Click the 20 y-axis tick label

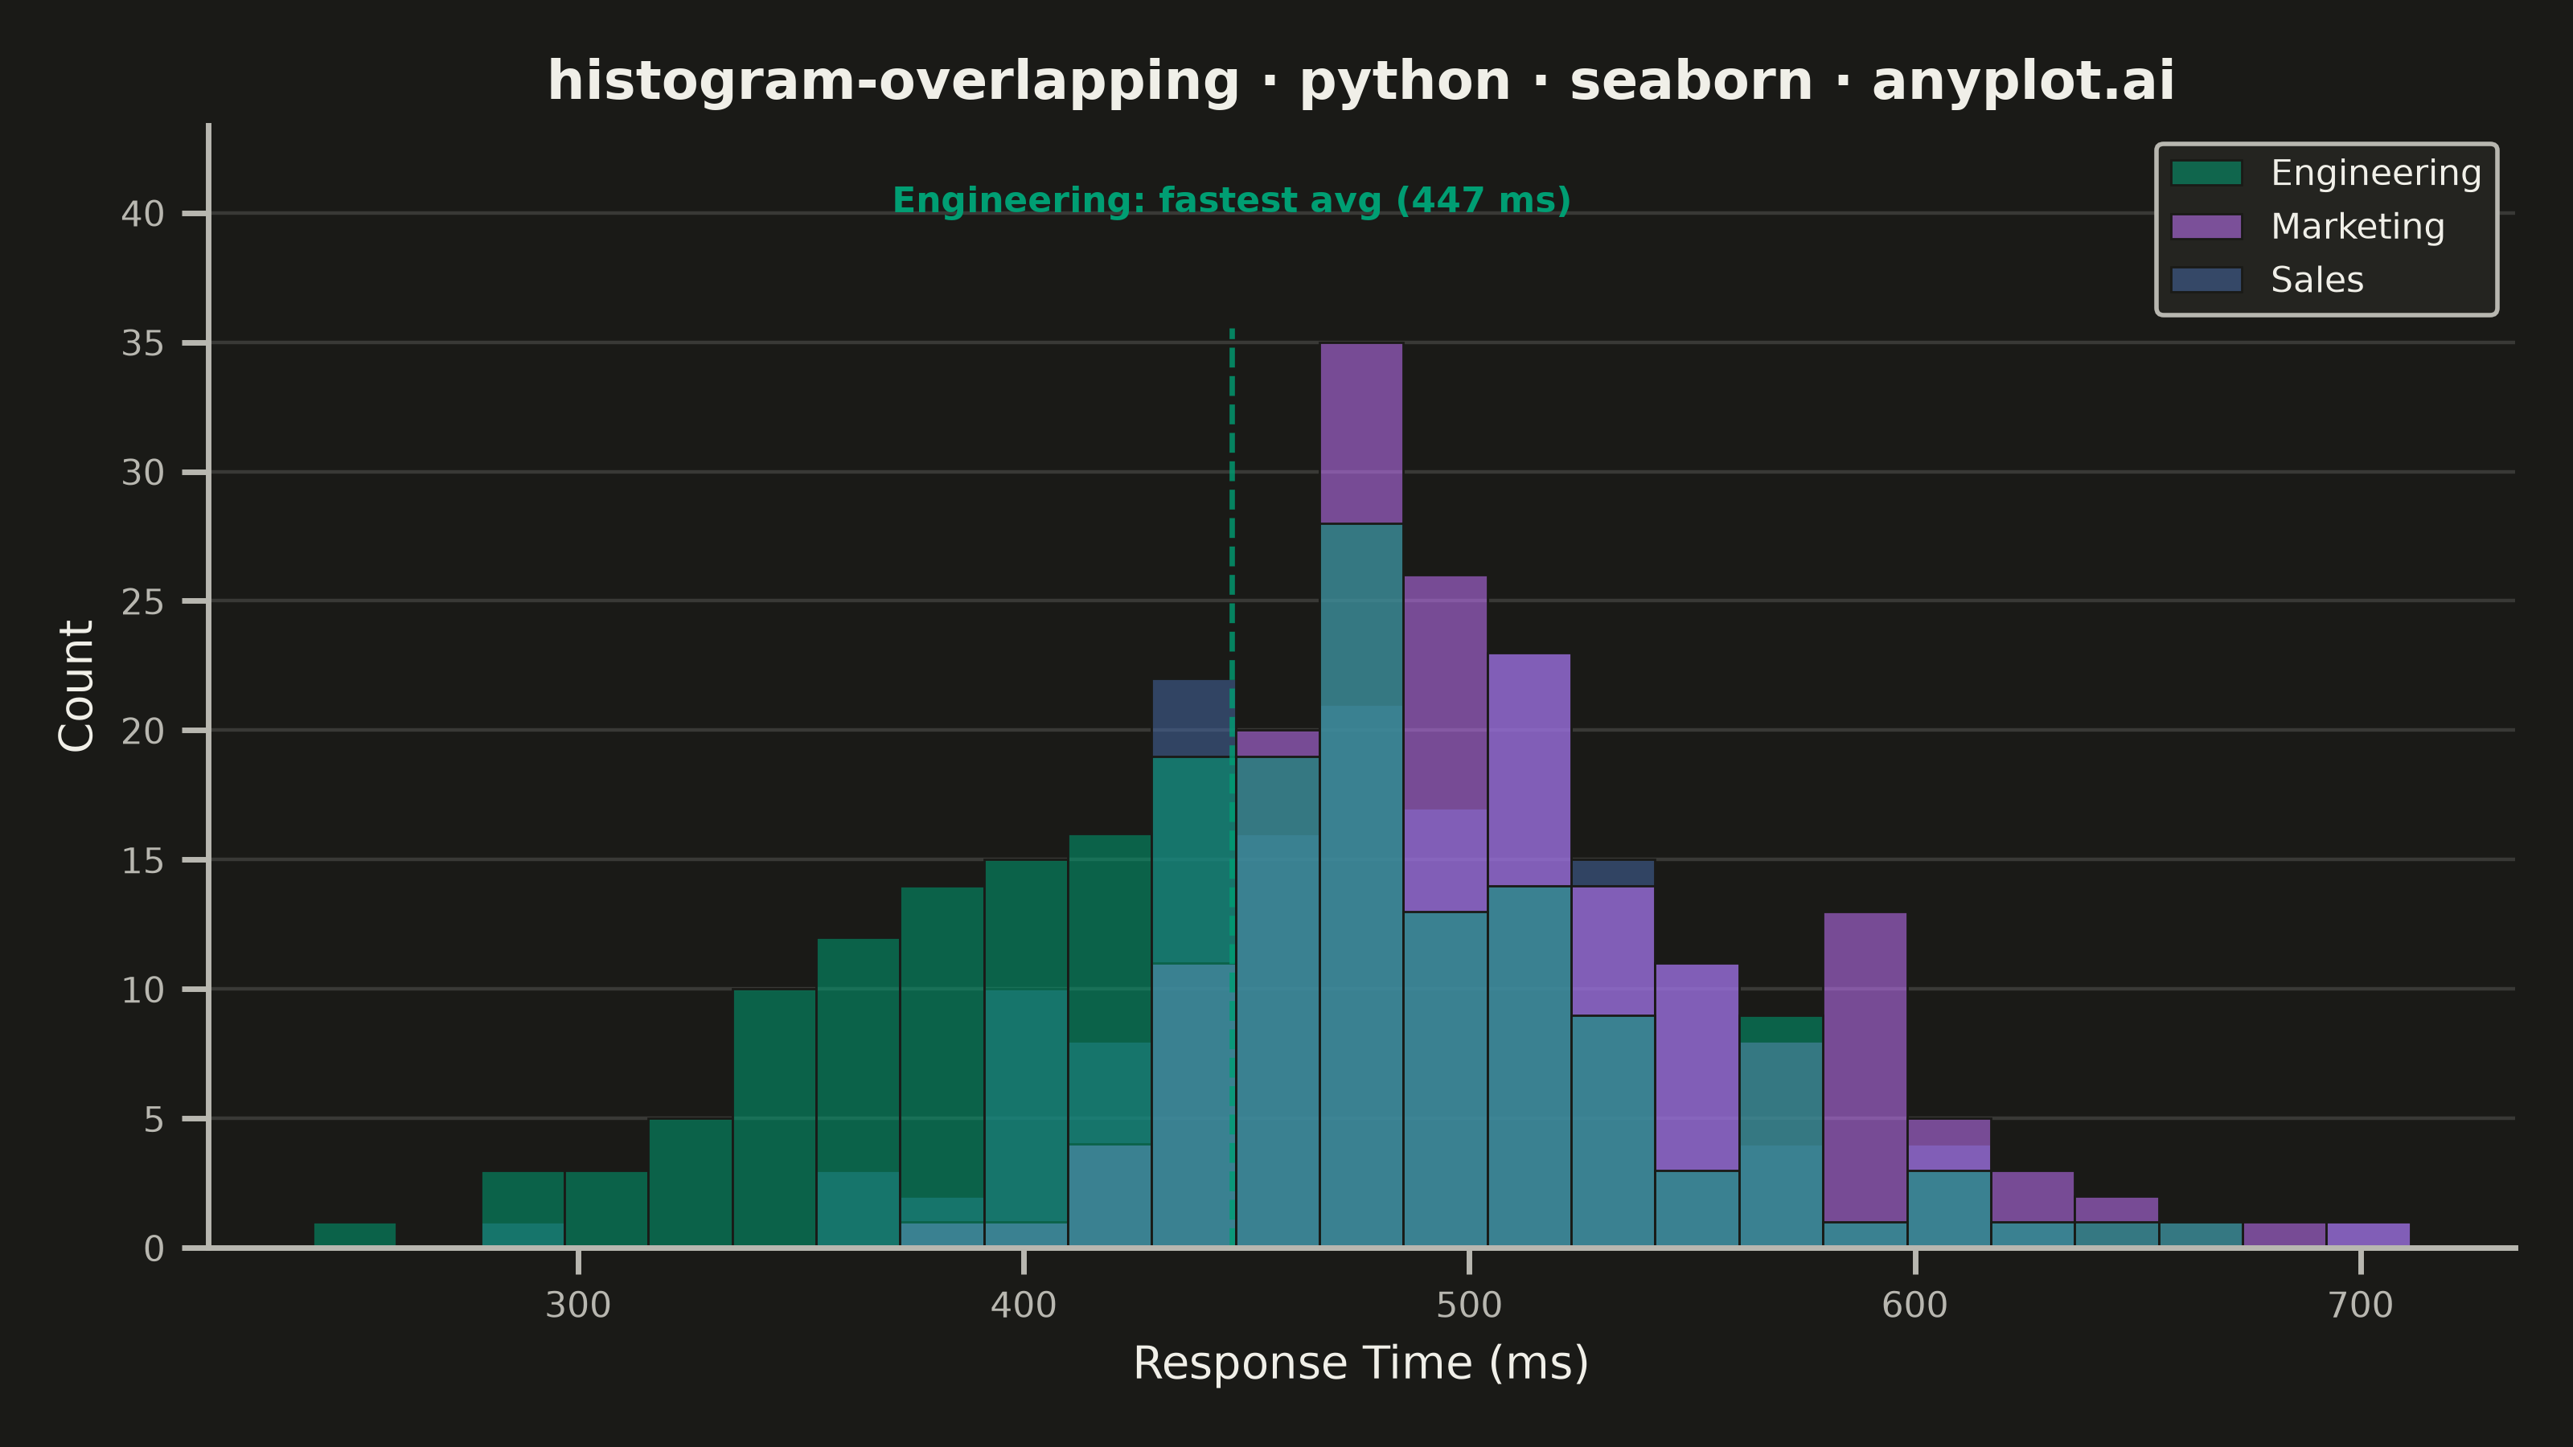pos(143,731)
